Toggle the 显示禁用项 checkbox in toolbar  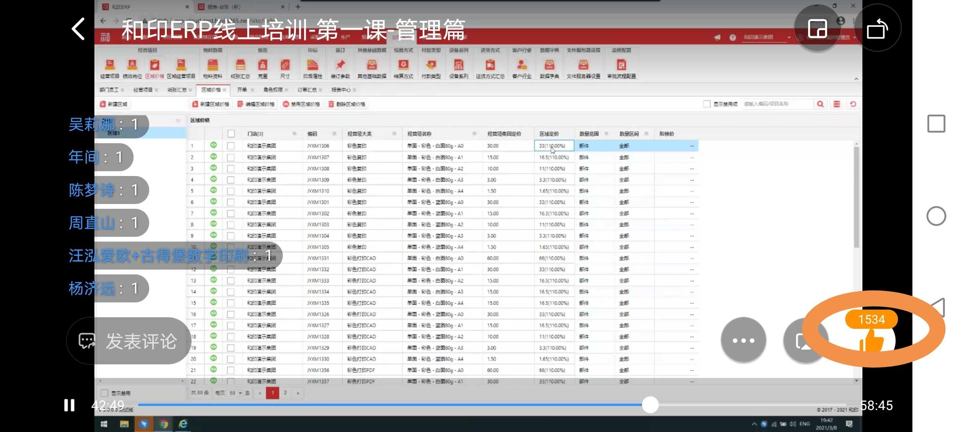[x=707, y=104]
